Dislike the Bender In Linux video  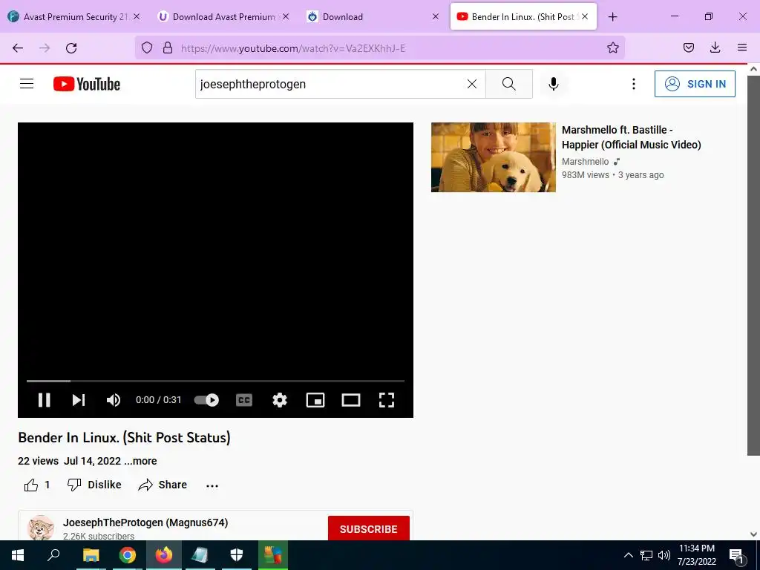[x=94, y=485]
